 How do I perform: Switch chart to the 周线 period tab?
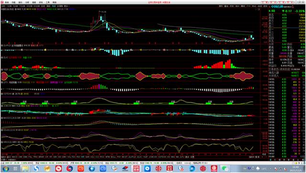48,6
